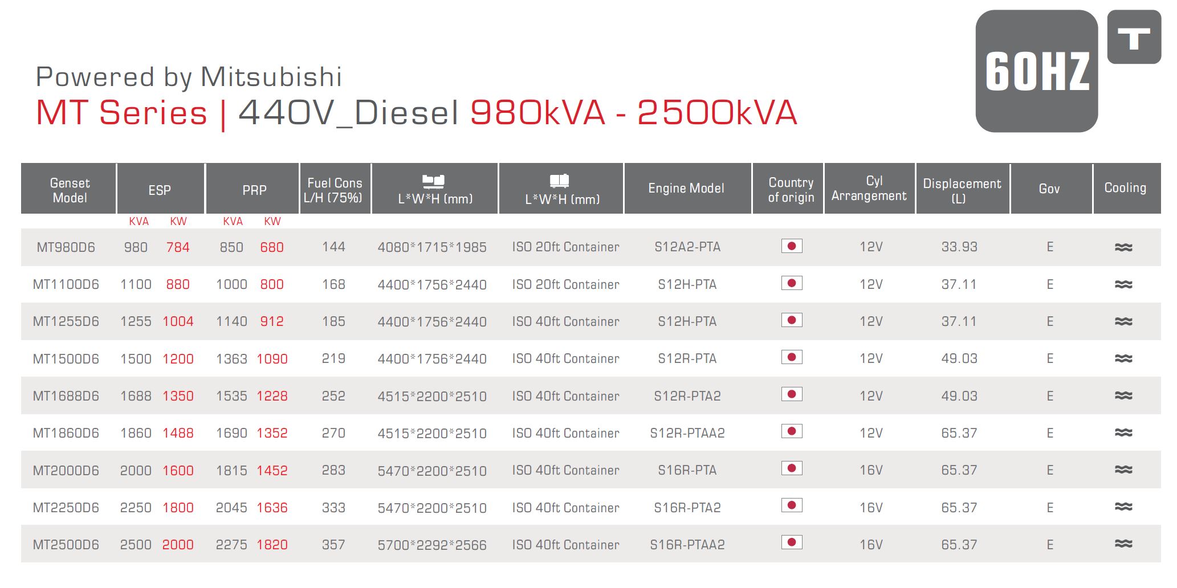Click displacement value 33.93

tap(959, 247)
